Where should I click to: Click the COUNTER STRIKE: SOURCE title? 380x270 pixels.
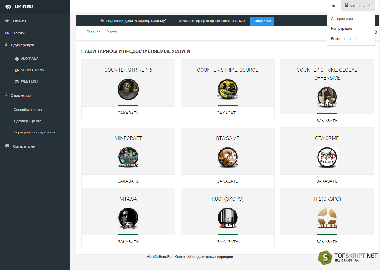(x=227, y=70)
